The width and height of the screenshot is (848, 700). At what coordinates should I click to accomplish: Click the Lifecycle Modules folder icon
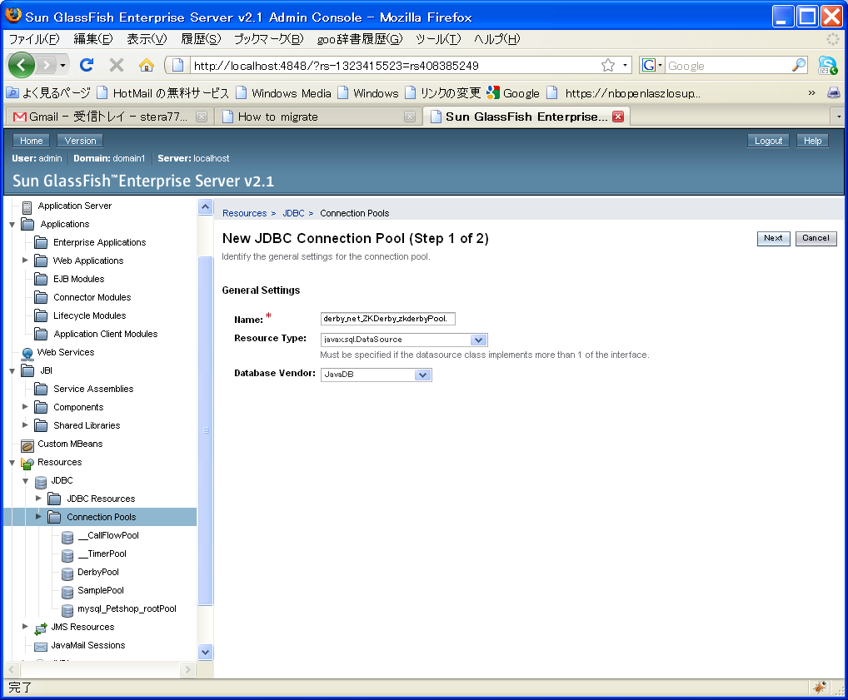tap(41, 315)
